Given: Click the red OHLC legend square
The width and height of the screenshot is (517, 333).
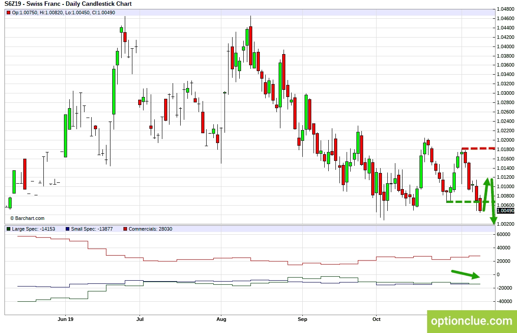Looking at the screenshot, I should pyautogui.click(x=8, y=13).
